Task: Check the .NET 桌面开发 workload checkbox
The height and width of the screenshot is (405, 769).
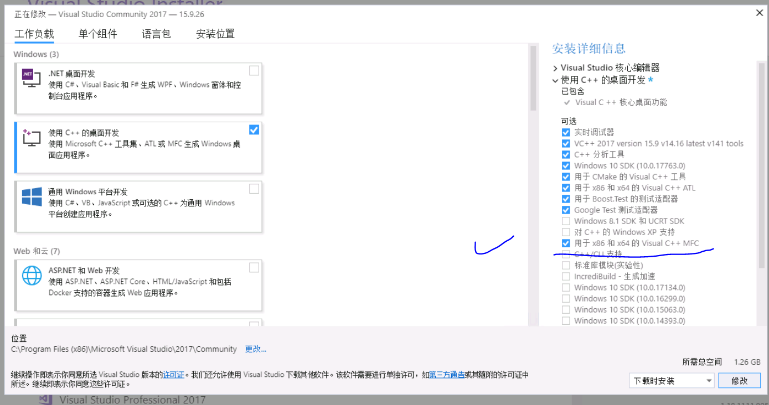Action: (254, 71)
